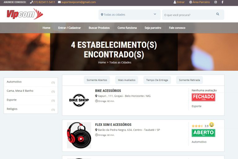Click the phone number in header
This screenshot has width=238, height=159.
click(x=43, y=2)
